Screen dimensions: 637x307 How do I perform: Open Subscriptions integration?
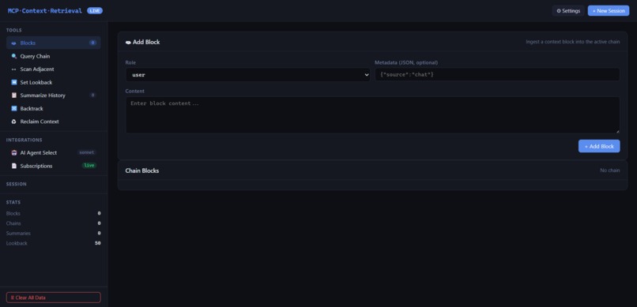tap(53, 166)
